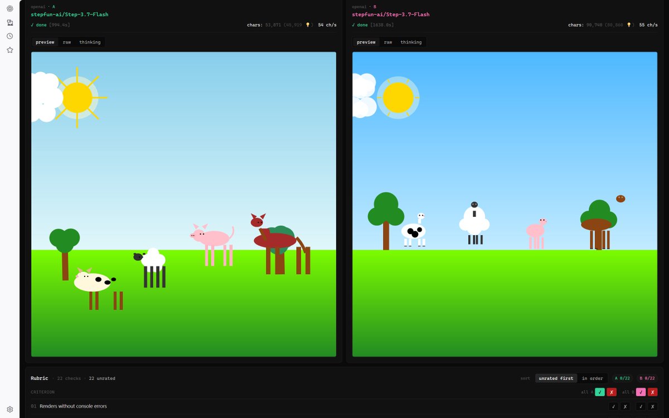Click the CRITERION column header
The width and height of the screenshot is (669, 418).
pos(42,392)
